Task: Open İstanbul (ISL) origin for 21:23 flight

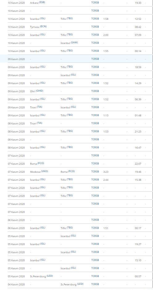Action: [38, 131]
